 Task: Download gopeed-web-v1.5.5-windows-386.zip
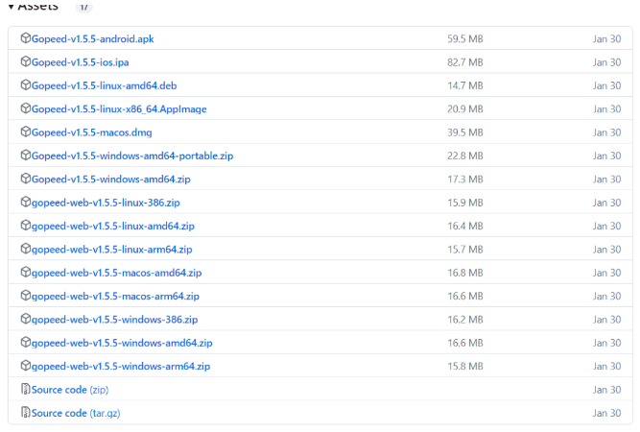click(115, 320)
